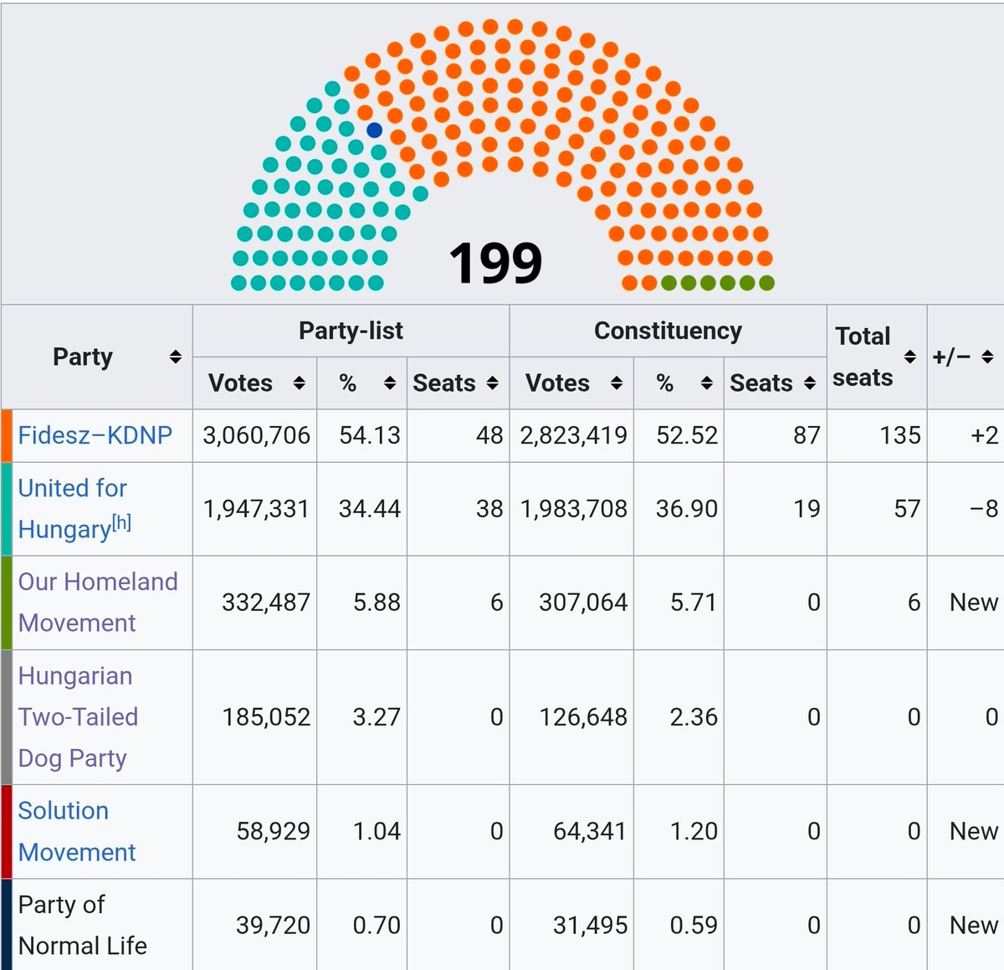Open the United for Hungary link
Viewport: 1004px width, 970px height.
click(x=74, y=509)
